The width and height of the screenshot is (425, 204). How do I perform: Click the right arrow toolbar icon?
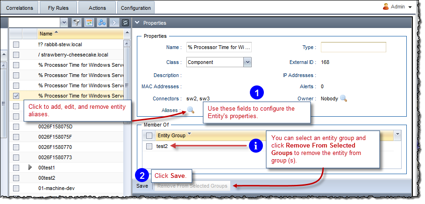(x=114, y=22)
